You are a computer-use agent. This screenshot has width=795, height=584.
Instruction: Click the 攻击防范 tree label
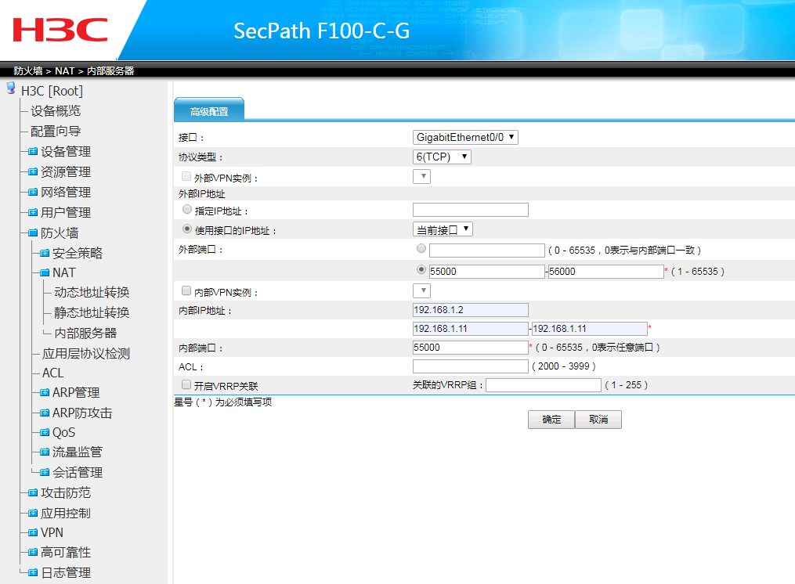point(66,492)
